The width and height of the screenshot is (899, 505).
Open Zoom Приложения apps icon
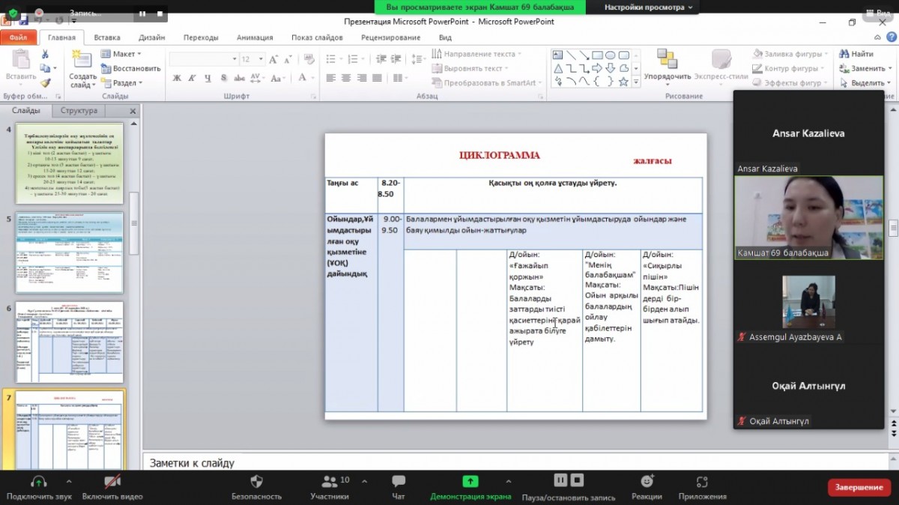(702, 482)
